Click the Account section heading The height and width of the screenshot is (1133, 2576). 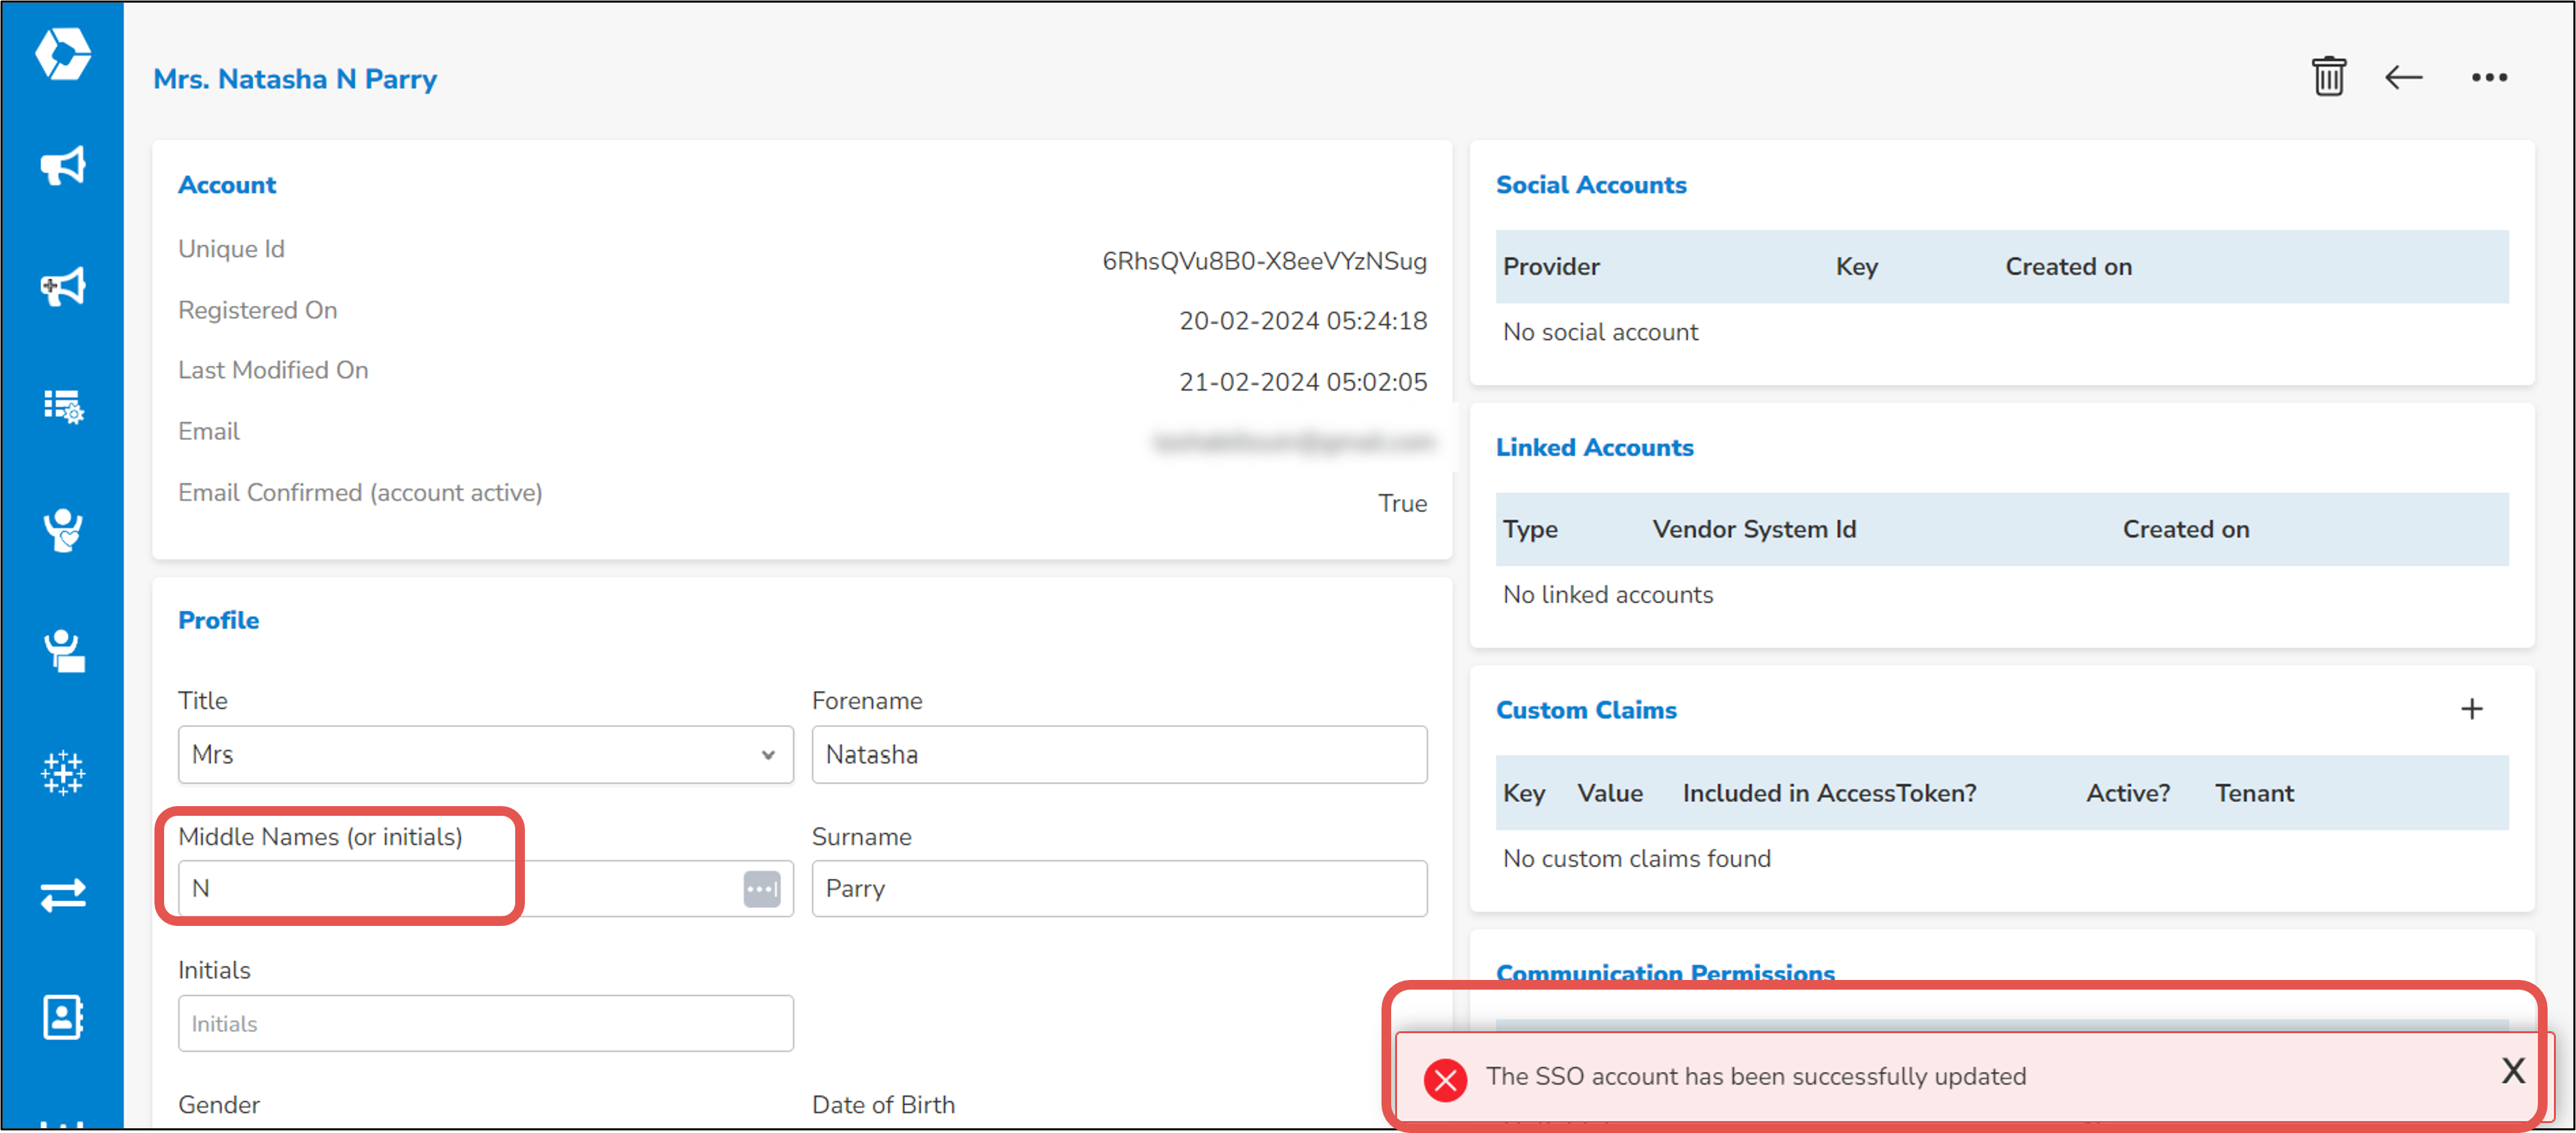[227, 185]
